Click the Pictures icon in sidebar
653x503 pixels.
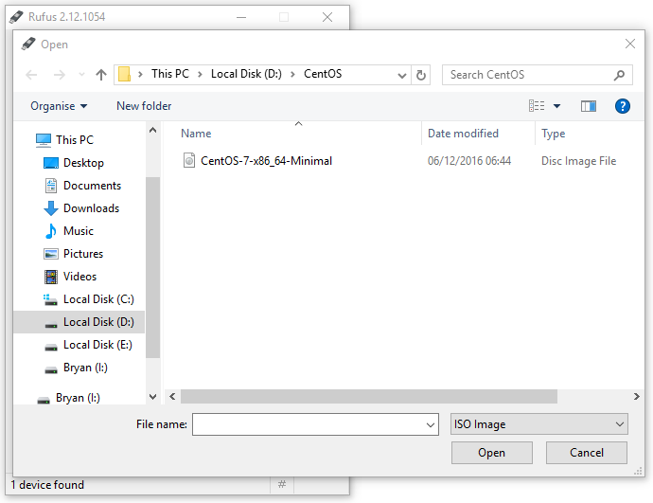(51, 254)
